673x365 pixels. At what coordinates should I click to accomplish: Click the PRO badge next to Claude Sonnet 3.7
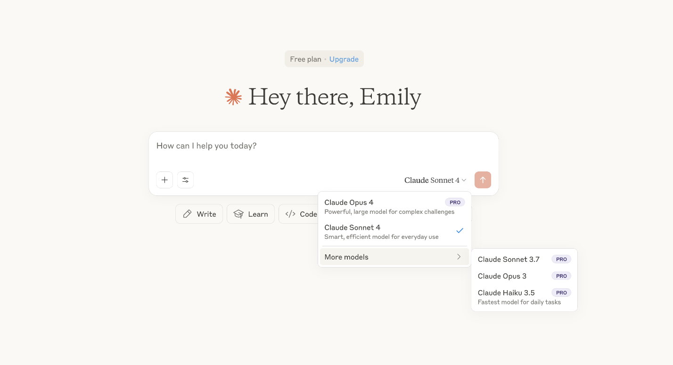point(561,259)
